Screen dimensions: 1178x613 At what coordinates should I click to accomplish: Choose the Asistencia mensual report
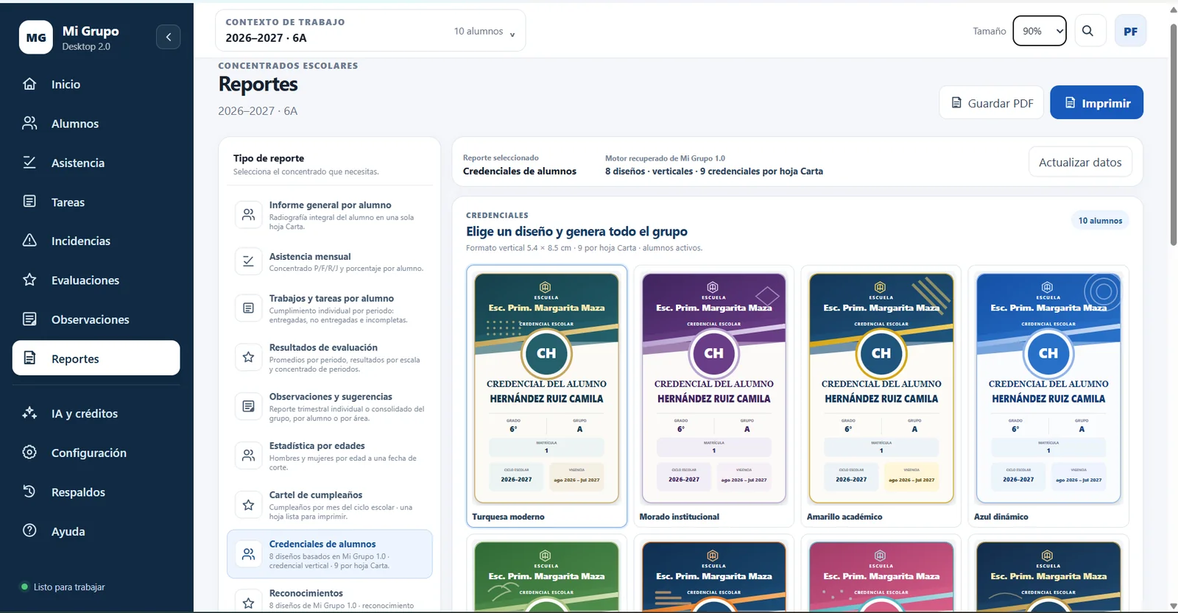330,262
